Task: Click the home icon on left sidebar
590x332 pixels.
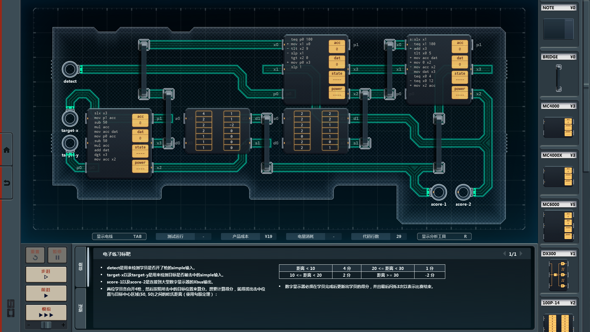Action: point(6,150)
